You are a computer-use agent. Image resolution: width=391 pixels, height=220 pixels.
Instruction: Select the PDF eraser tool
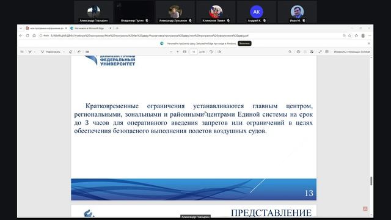(x=71, y=52)
